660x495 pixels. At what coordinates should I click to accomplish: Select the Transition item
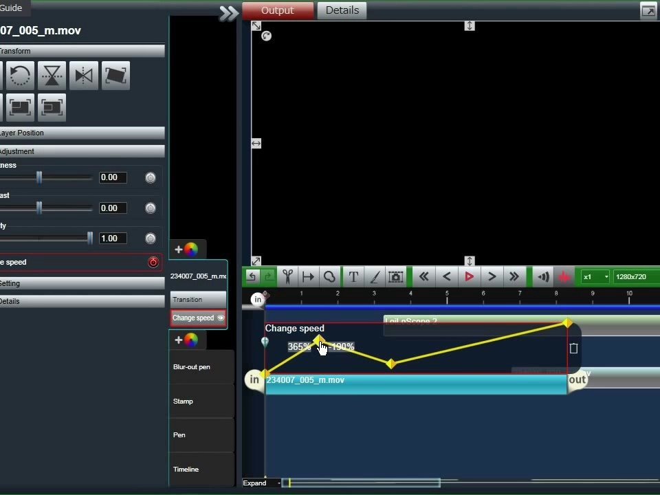198,300
